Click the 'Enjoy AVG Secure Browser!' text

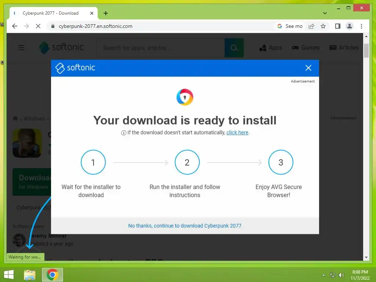279,191
